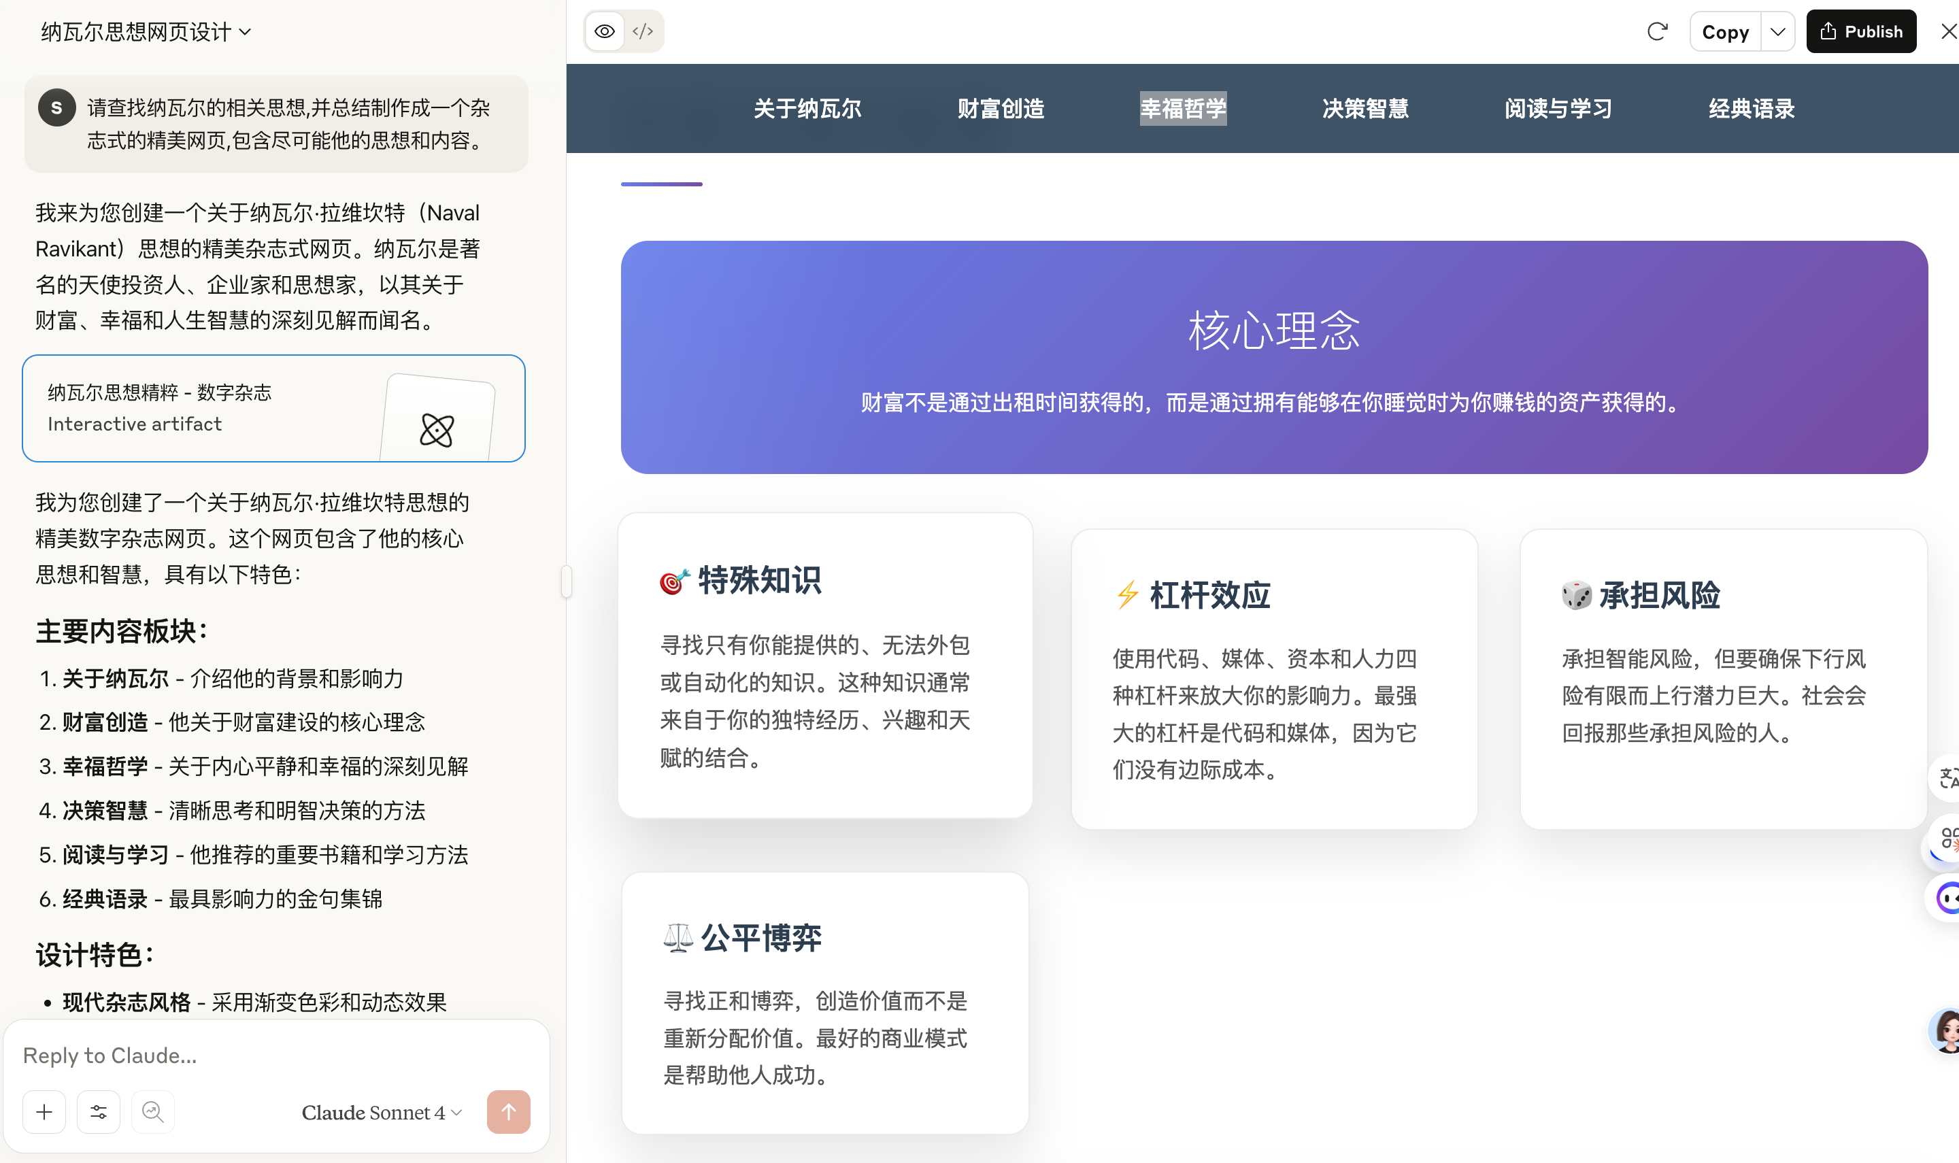Screen dimensions: 1959x1163
Task: Click the balance scale icon
Action: pos(677,937)
